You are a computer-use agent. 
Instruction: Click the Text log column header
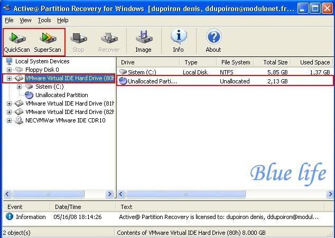point(220,207)
